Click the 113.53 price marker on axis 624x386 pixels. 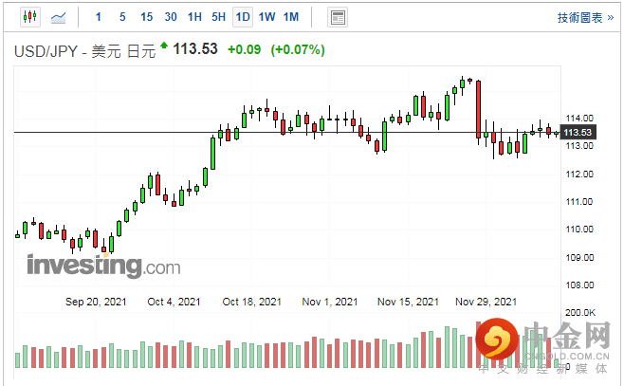578,133
